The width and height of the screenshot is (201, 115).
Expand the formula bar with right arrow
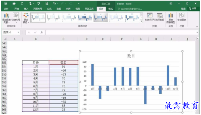coord(197,32)
